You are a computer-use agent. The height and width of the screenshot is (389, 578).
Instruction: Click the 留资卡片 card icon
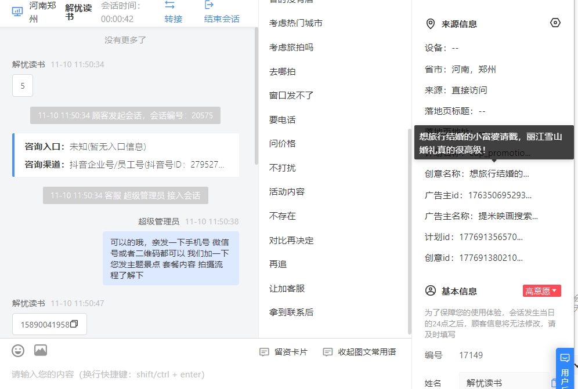click(264, 352)
